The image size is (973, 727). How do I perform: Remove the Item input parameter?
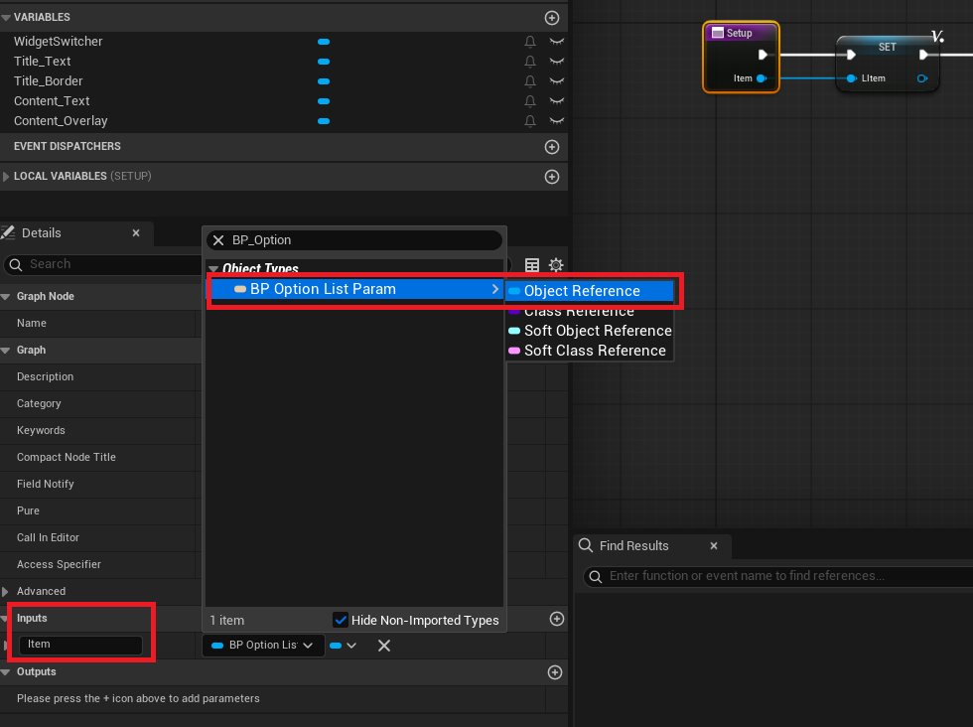coord(384,646)
